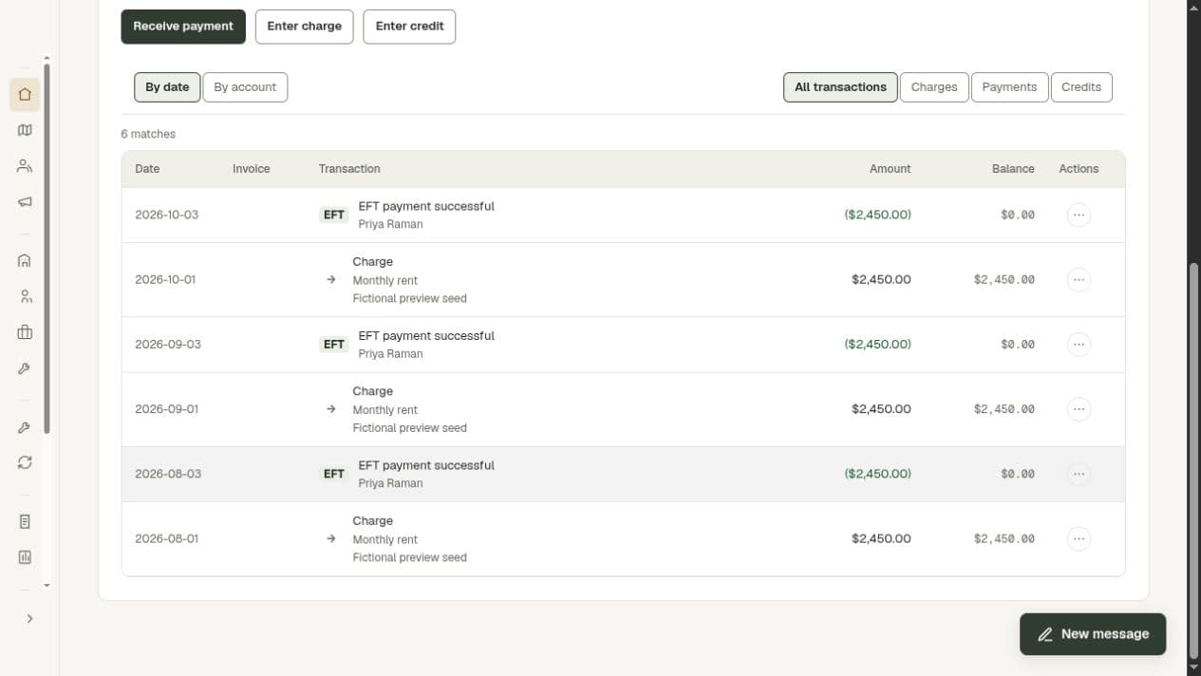Click Priya Raman under the 2026-09-03 payment

point(390,354)
